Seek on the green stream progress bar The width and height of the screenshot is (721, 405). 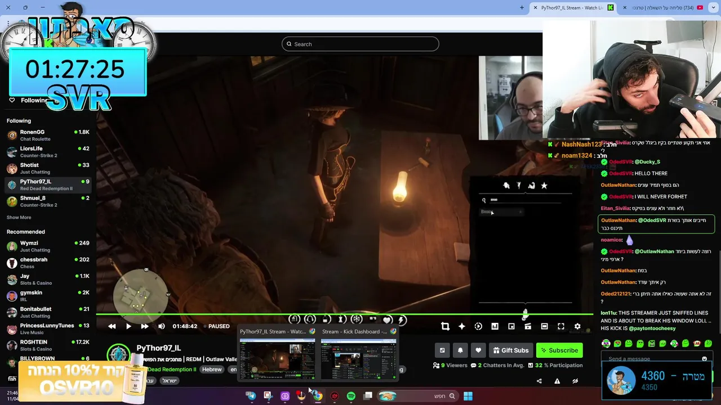pyautogui.click(x=344, y=314)
